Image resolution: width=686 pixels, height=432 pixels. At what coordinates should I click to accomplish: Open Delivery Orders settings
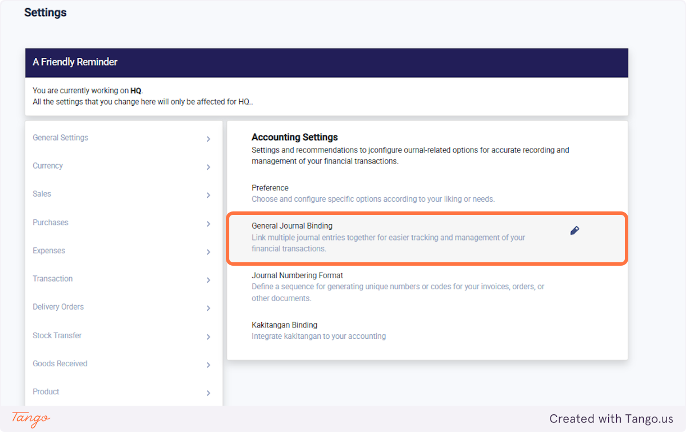point(58,307)
